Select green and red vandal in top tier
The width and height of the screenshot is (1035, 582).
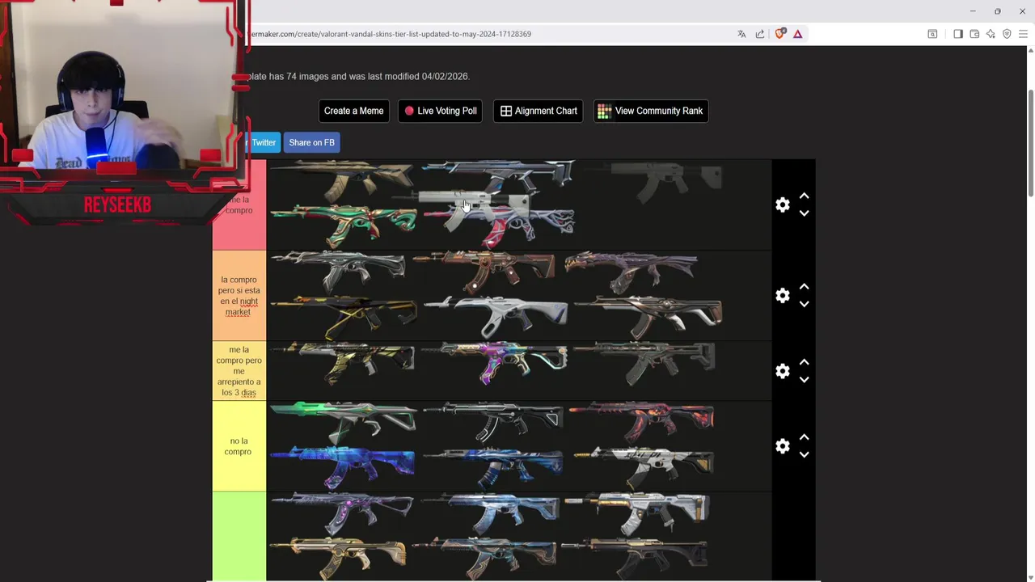click(x=344, y=224)
